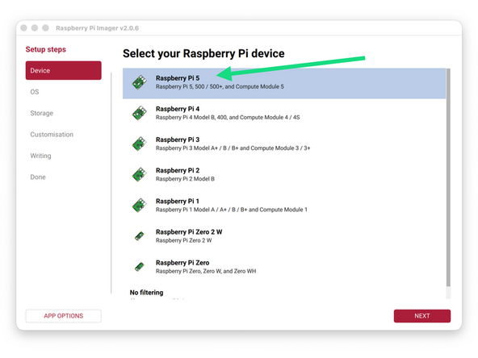
Task: Click the Raspberry Pi 1 board icon
Action: 140,205
